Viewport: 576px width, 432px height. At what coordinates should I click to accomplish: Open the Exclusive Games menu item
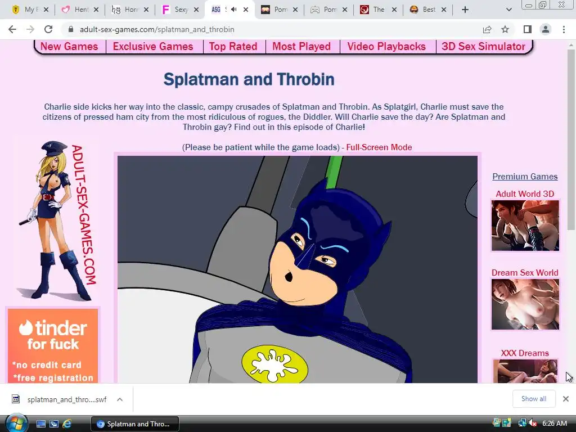pyautogui.click(x=153, y=46)
